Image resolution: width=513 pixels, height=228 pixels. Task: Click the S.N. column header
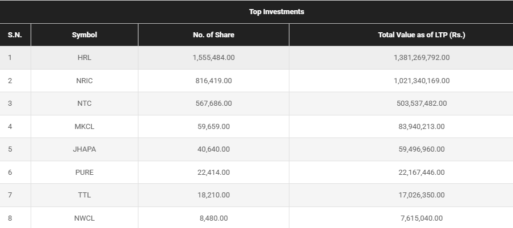point(15,35)
